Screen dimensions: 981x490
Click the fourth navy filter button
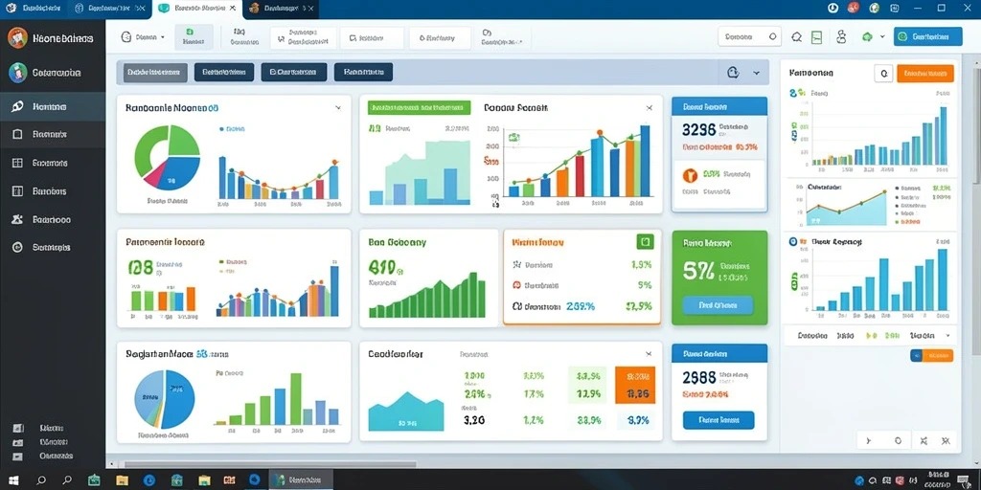363,72
